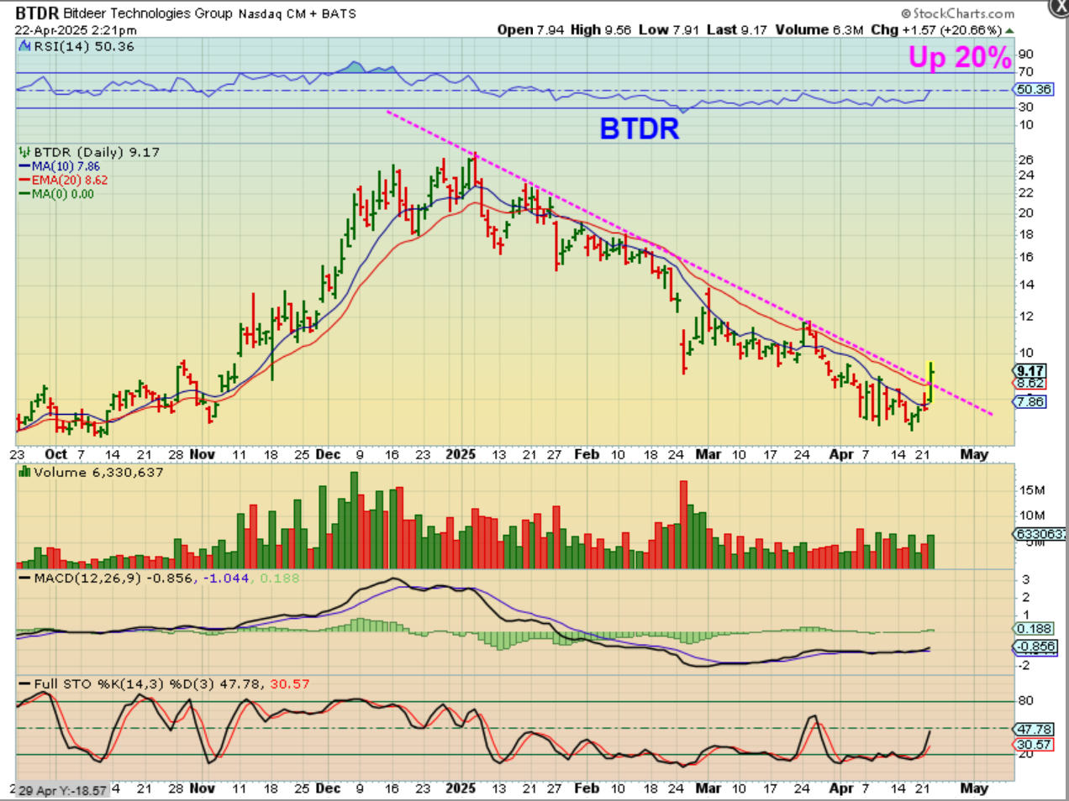Screen dimensions: 1069x801
Task: Click the MA(10) 7.86 legend entry
Action: pos(66,167)
